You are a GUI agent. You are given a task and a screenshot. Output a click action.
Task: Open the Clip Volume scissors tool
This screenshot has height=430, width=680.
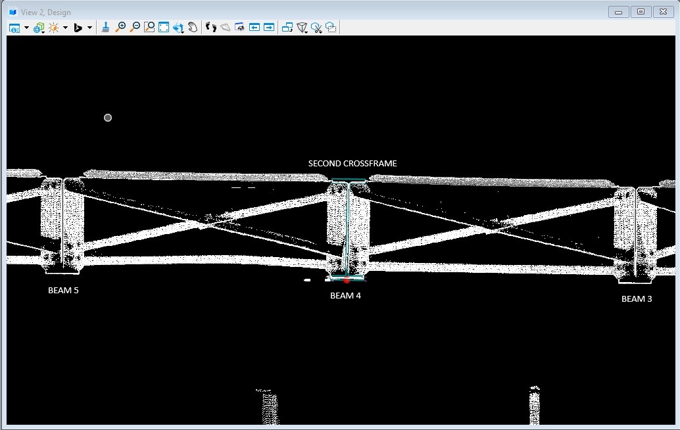click(x=316, y=28)
